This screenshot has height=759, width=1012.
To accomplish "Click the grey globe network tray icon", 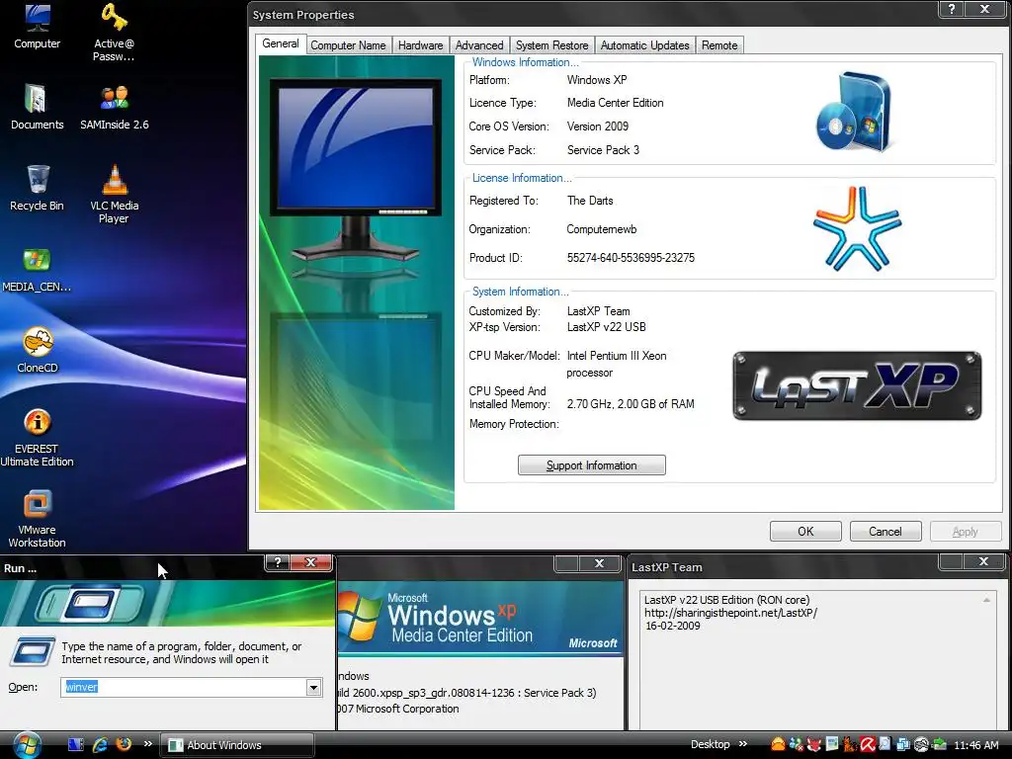I will 922,744.
